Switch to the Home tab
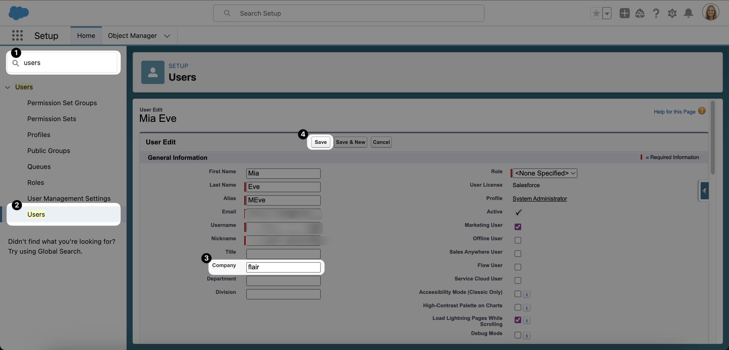729x350 pixels. click(x=86, y=35)
